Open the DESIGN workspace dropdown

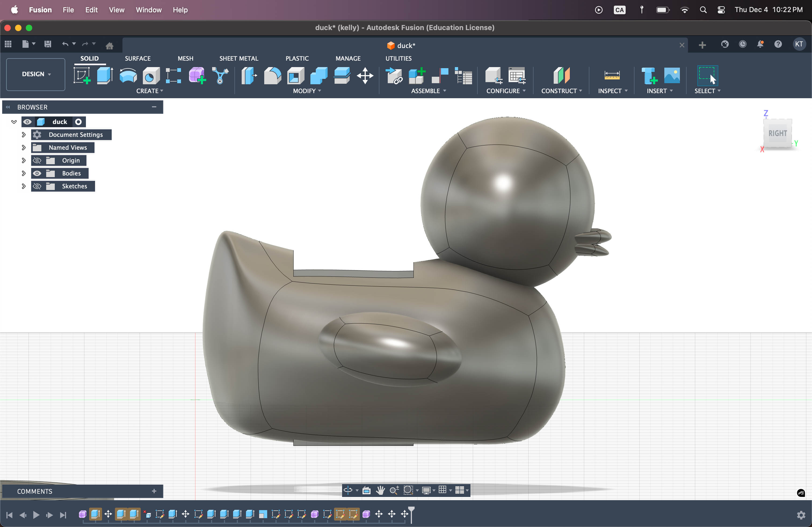36,74
